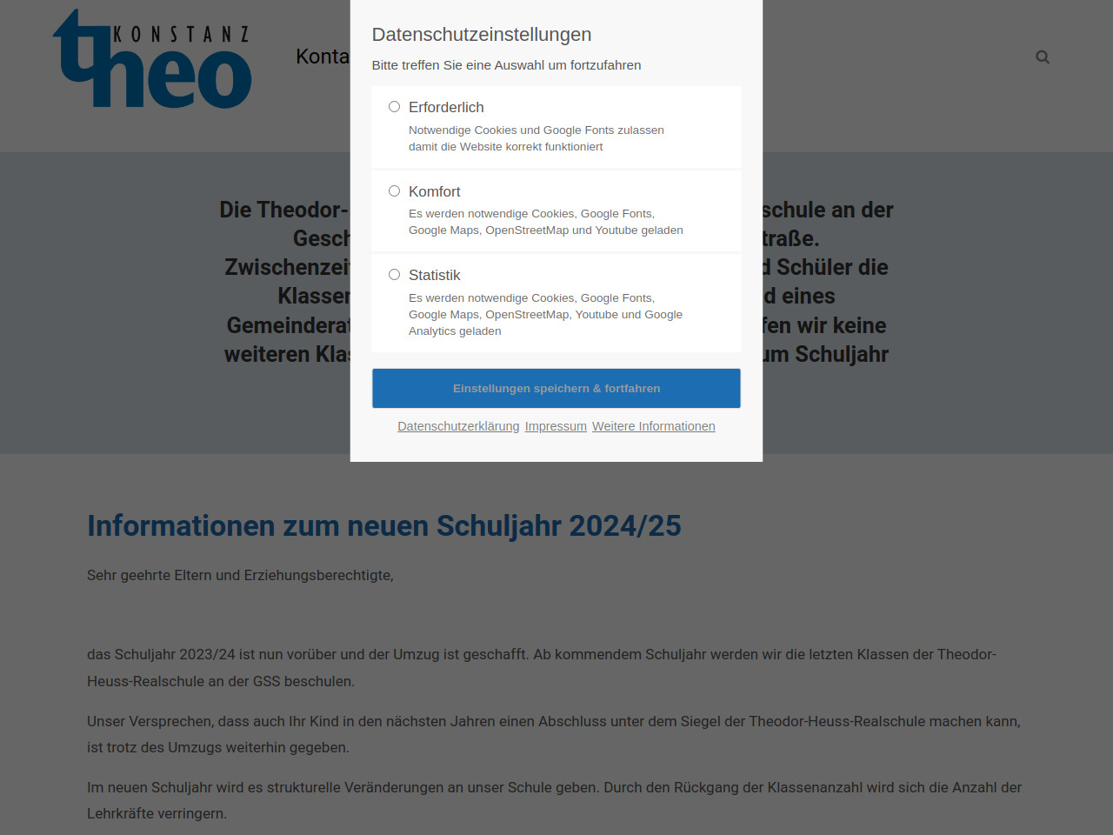1113x835 pixels.
Task: Click the Kontakt navigation menu item
Action: point(323,57)
